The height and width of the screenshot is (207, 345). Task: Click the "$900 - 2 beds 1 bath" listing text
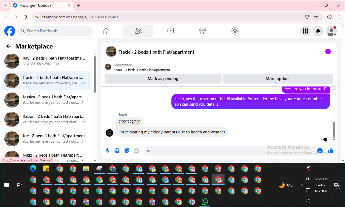(x=142, y=70)
